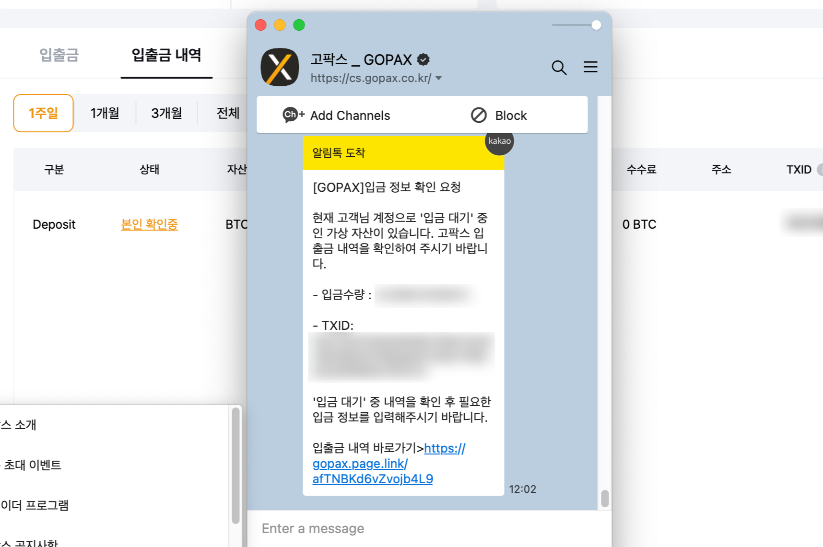Click the 구분 column header
This screenshot has width=823, height=547.
(54, 169)
